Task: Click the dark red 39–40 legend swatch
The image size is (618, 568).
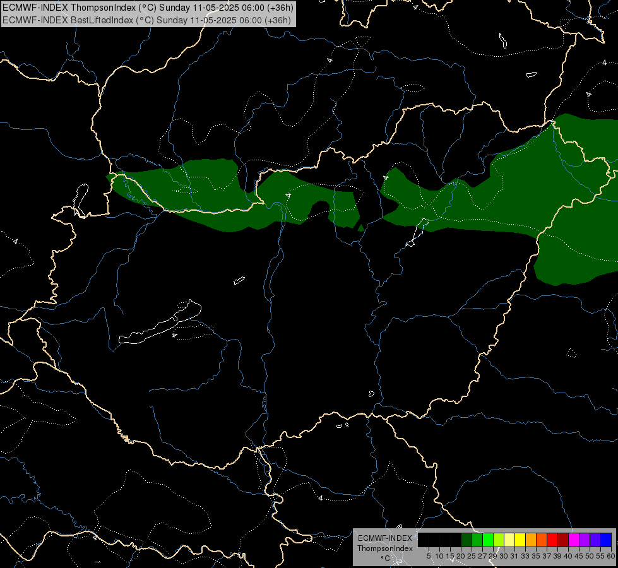Action: 563,540
